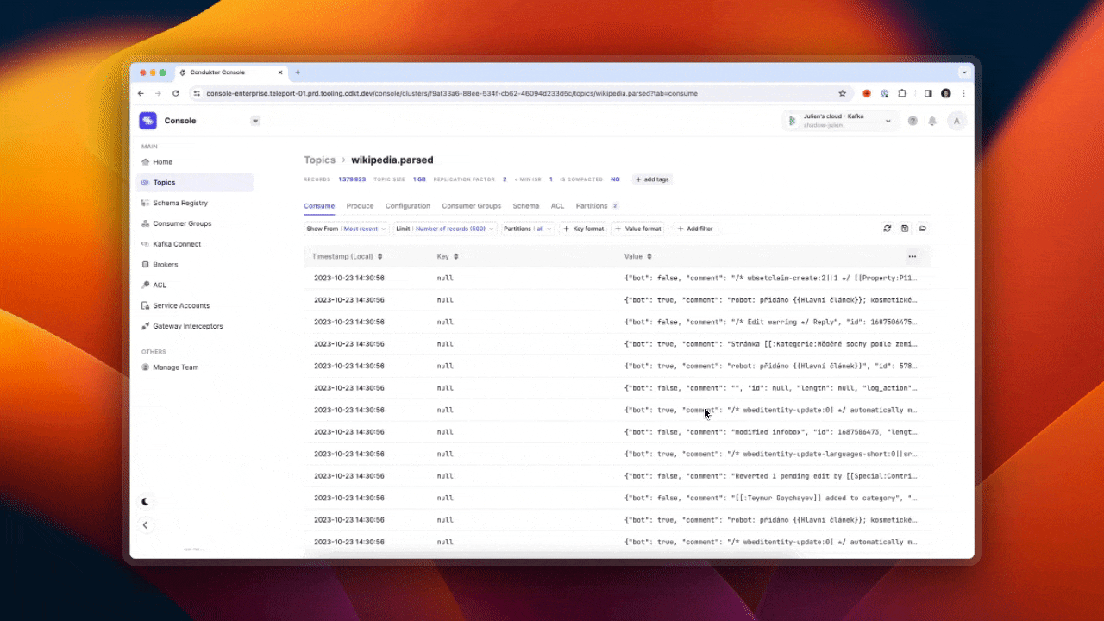Image resolution: width=1104 pixels, height=621 pixels.
Task: Open the record 'Reverted 1 pending edit'
Action: pyautogui.click(x=618, y=476)
